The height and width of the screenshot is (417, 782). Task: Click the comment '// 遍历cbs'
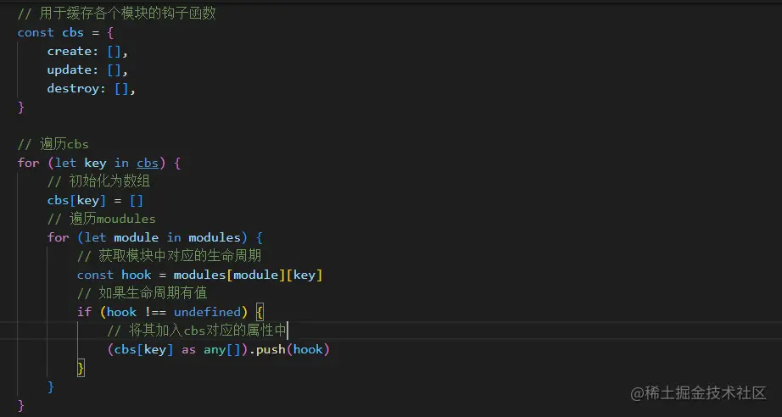(x=53, y=144)
